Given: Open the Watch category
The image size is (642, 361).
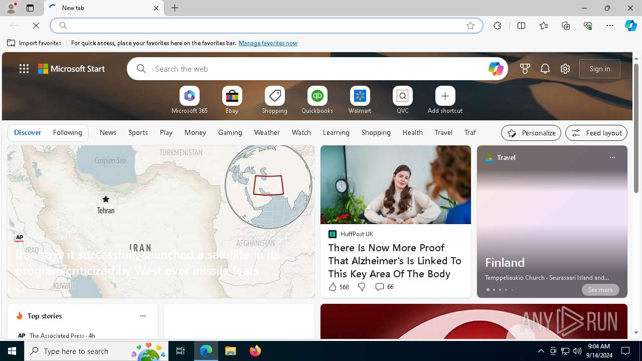Looking at the screenshot, I should point(301,132).
